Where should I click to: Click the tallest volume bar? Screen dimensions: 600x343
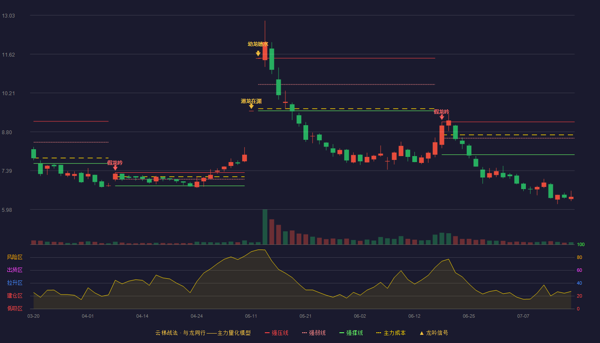(265, 227)
